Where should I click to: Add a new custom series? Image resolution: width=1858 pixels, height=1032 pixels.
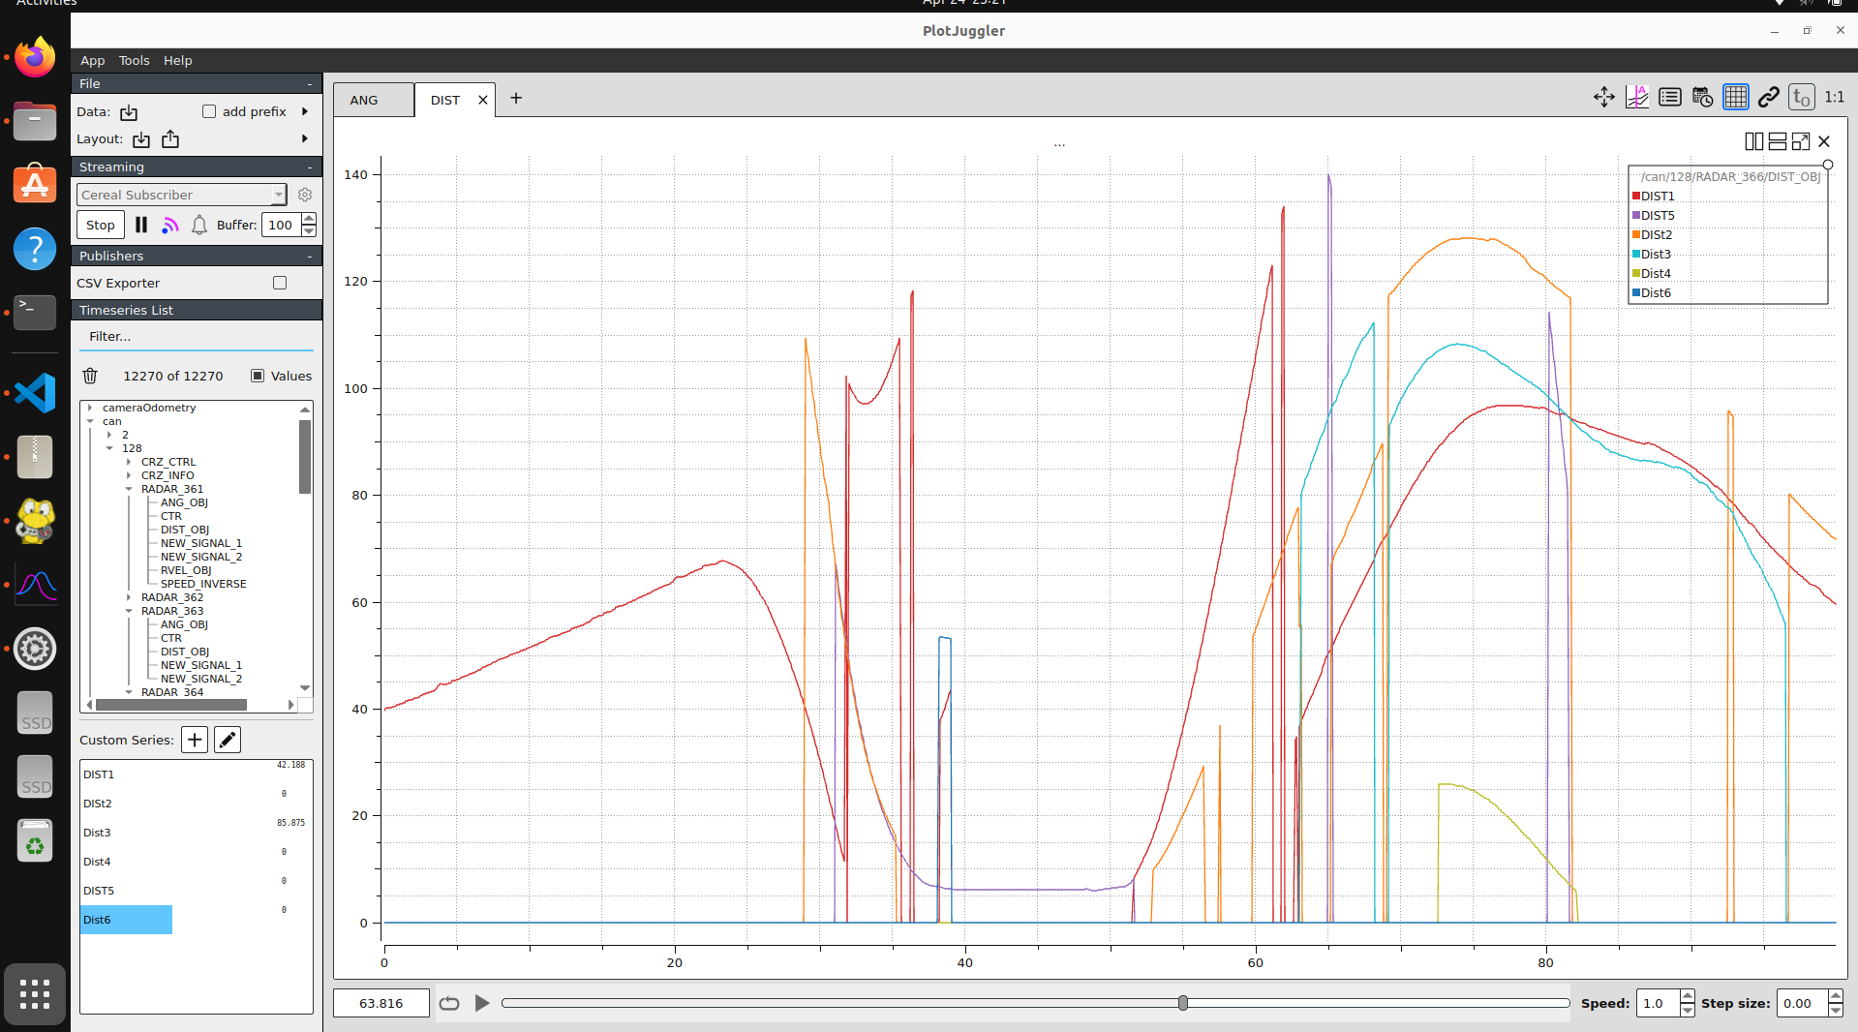(x=194, y=740)
